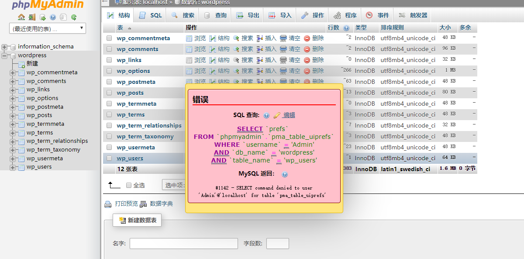Click wp_posts table icon in navigation tree
The width and height of the screenshot is (524, 259).
pos(21,115)
